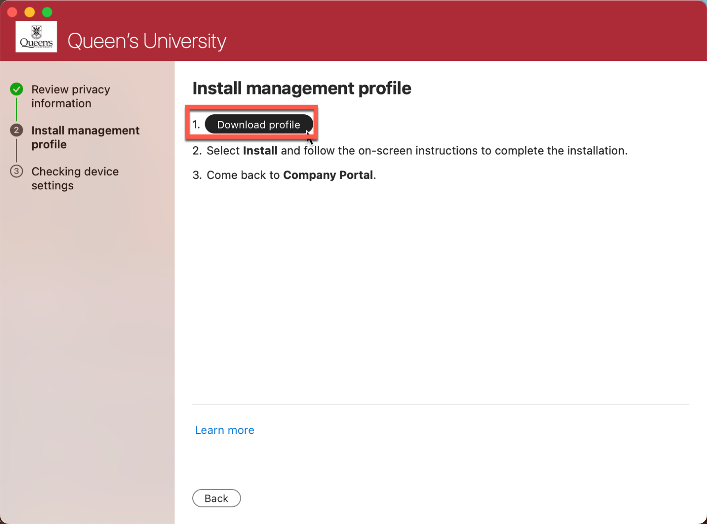Click the Install management profile heading
707x524 pixels.
pos(302,88)
